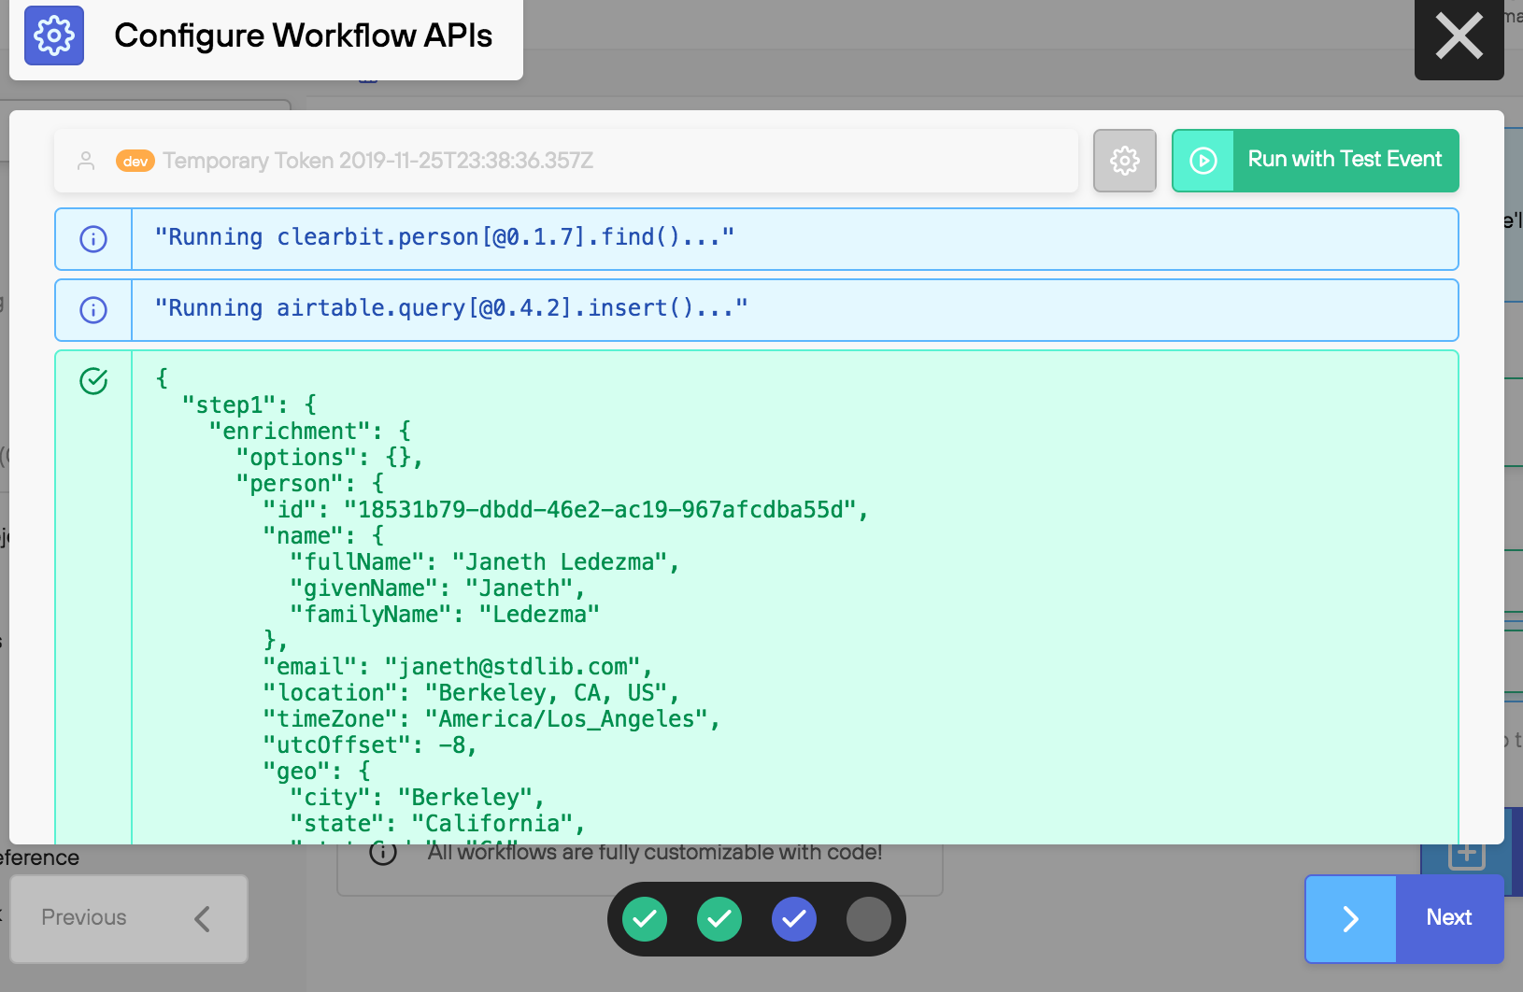Click info icon beside clearbit.person log

pyautogui.click(x=93, y=239)
